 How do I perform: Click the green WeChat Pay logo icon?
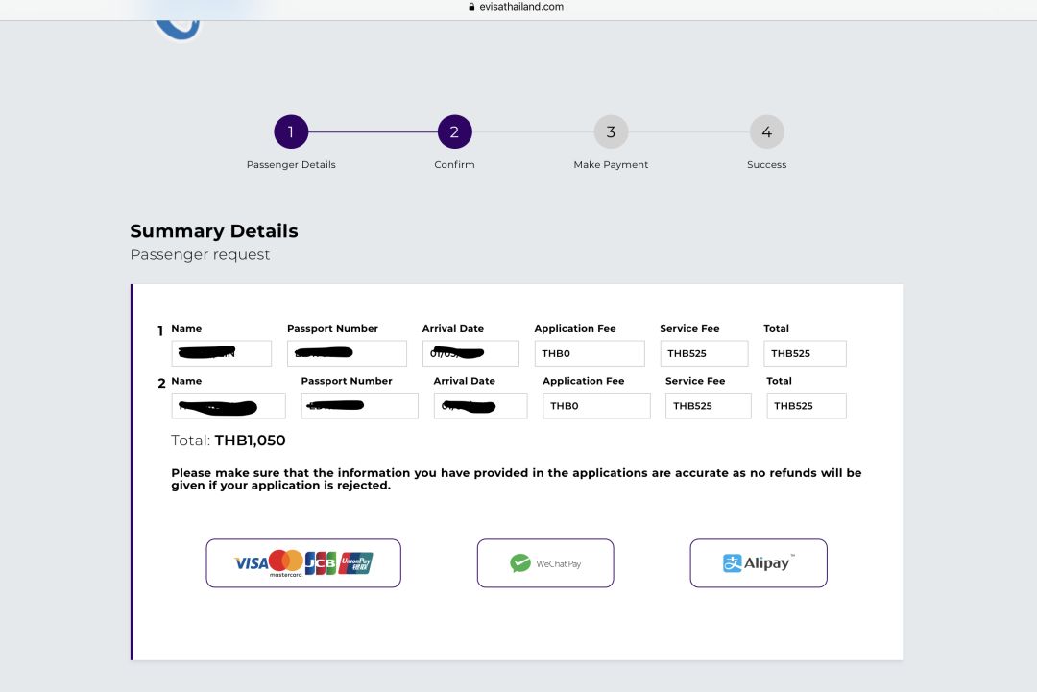pos(520,563)
